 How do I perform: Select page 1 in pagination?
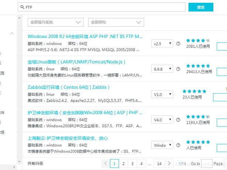coord(115,164)
